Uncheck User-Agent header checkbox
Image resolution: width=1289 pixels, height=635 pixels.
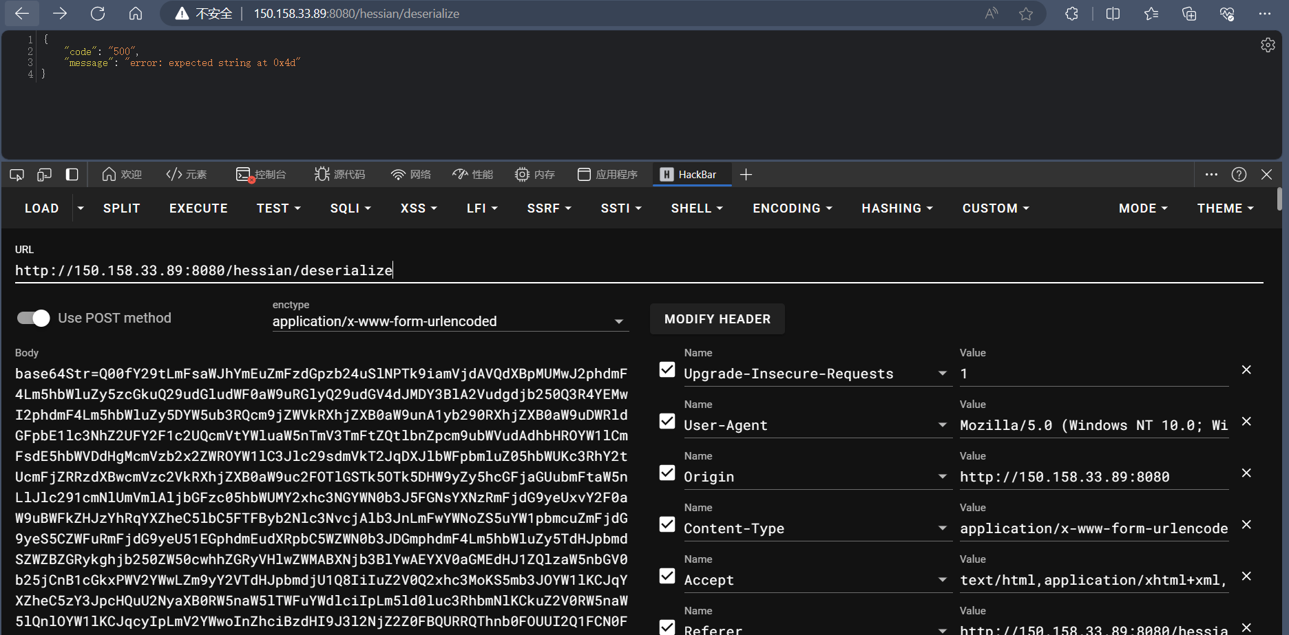click(667, 421)
